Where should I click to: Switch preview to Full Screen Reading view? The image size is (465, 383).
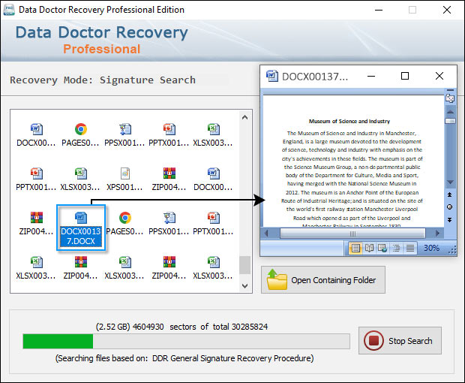tap(369, 248)
